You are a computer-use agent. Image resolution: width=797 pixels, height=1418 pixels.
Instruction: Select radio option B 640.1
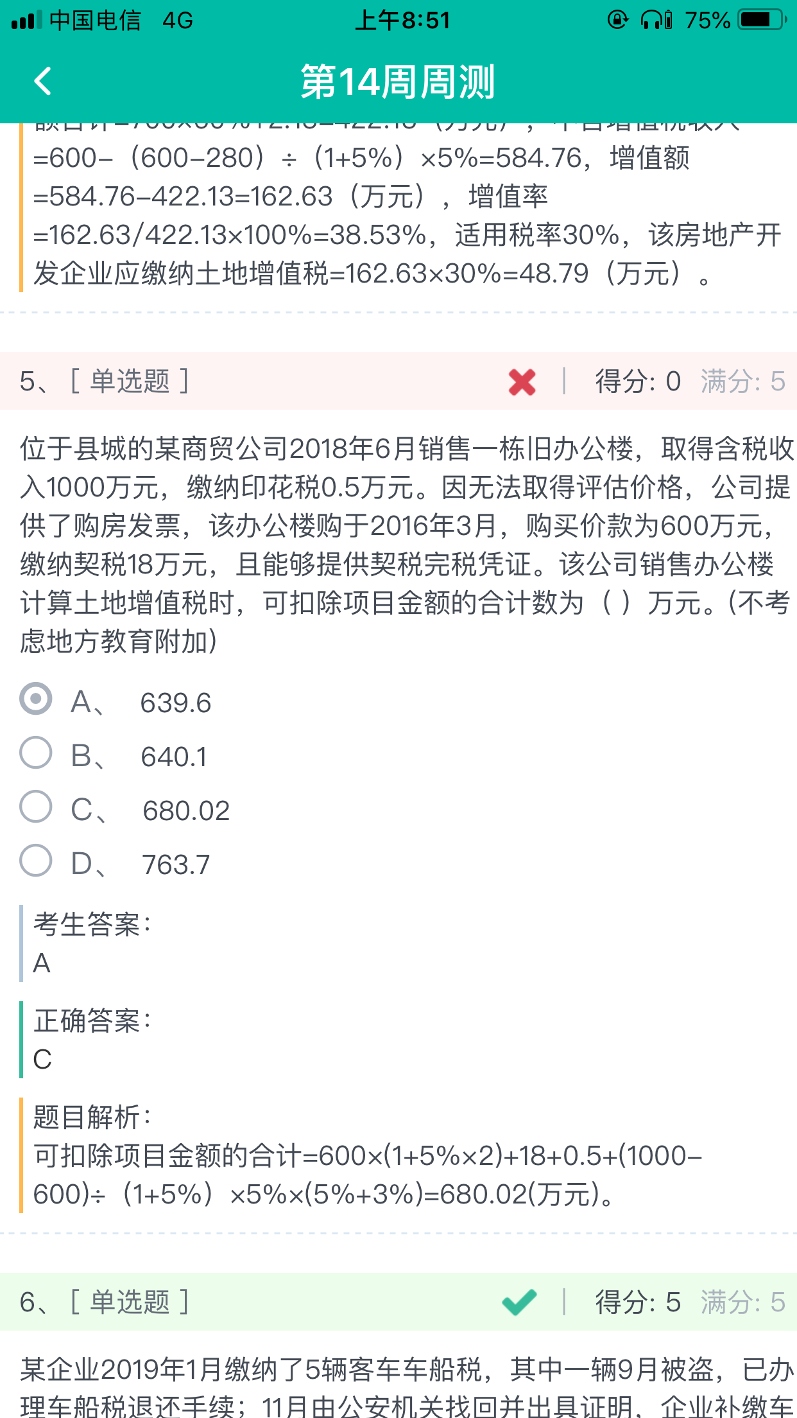click(x=36, y=753)
